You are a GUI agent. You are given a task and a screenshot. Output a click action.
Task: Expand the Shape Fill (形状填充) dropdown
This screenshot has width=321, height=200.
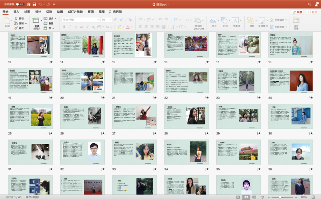click(286, 20)
